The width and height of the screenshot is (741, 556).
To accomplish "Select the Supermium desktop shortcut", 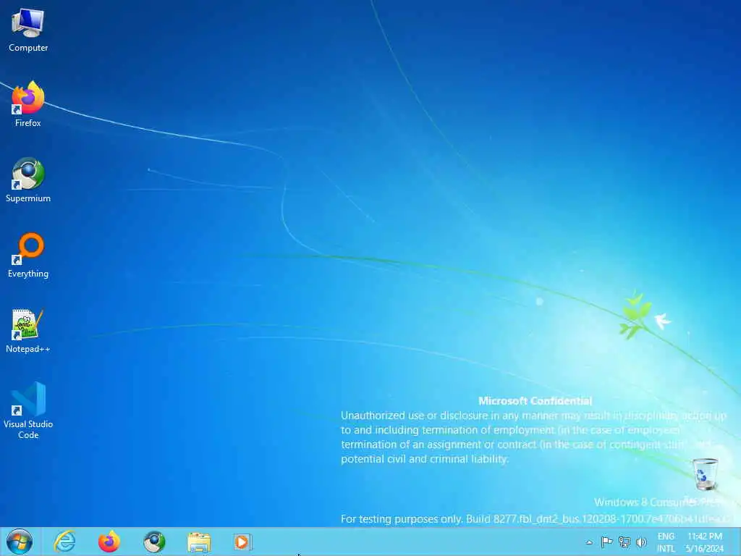I will coord(28,180).
